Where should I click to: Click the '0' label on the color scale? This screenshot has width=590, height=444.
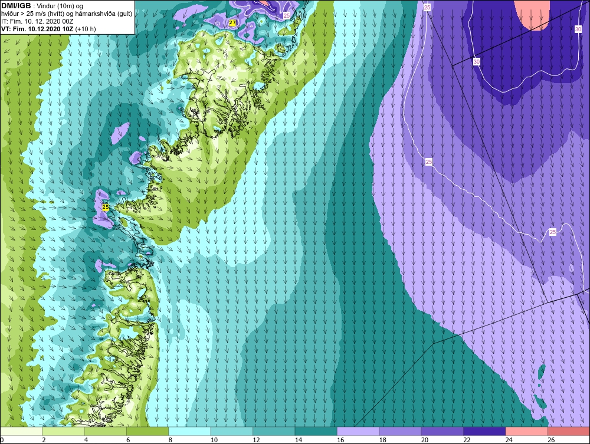pos(2,440)
